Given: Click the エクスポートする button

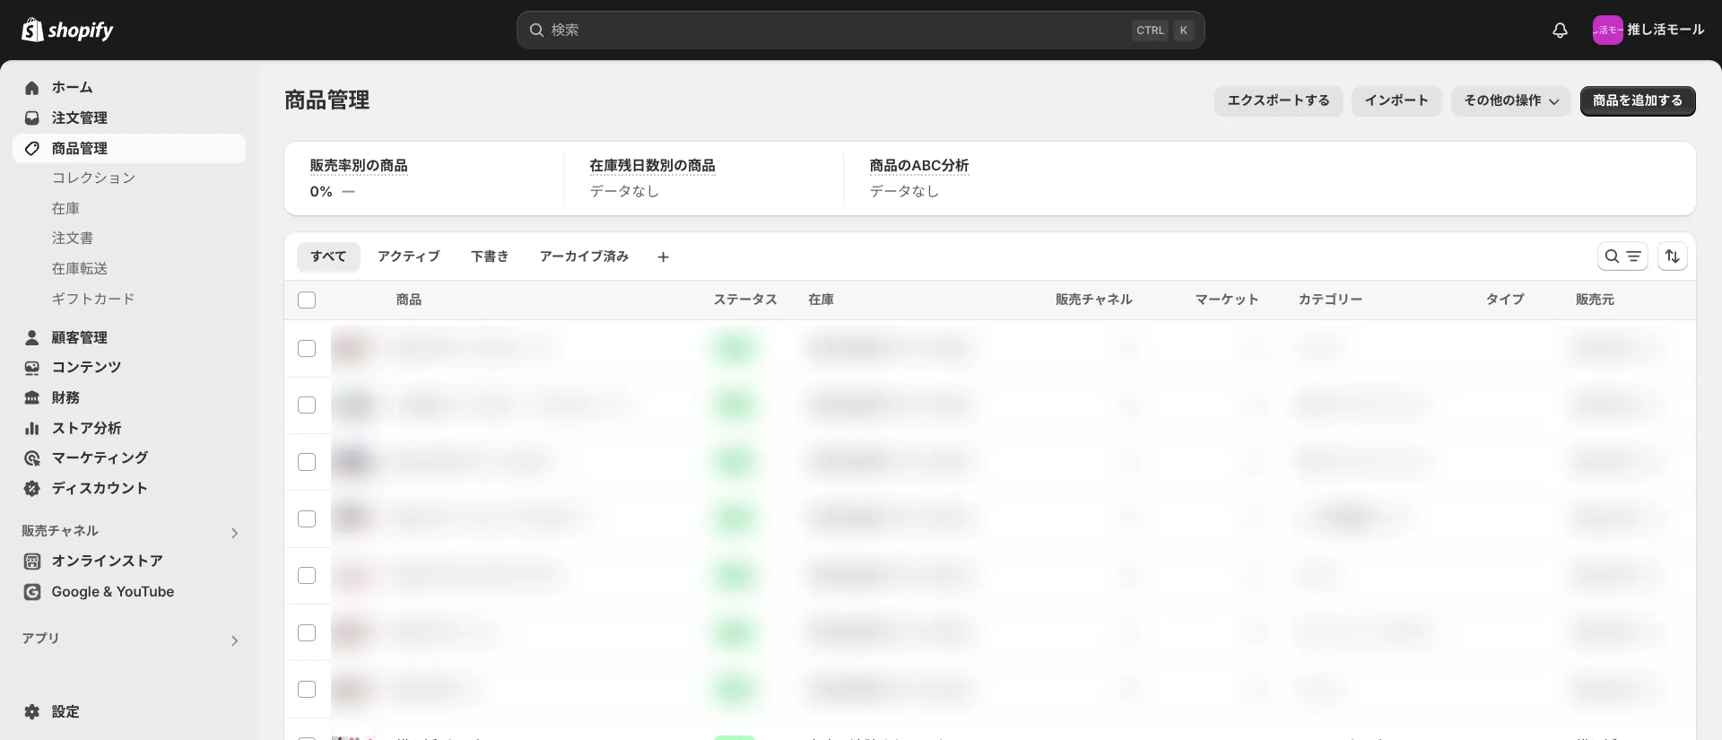Looking at the screenshot, I should 1278,100.
